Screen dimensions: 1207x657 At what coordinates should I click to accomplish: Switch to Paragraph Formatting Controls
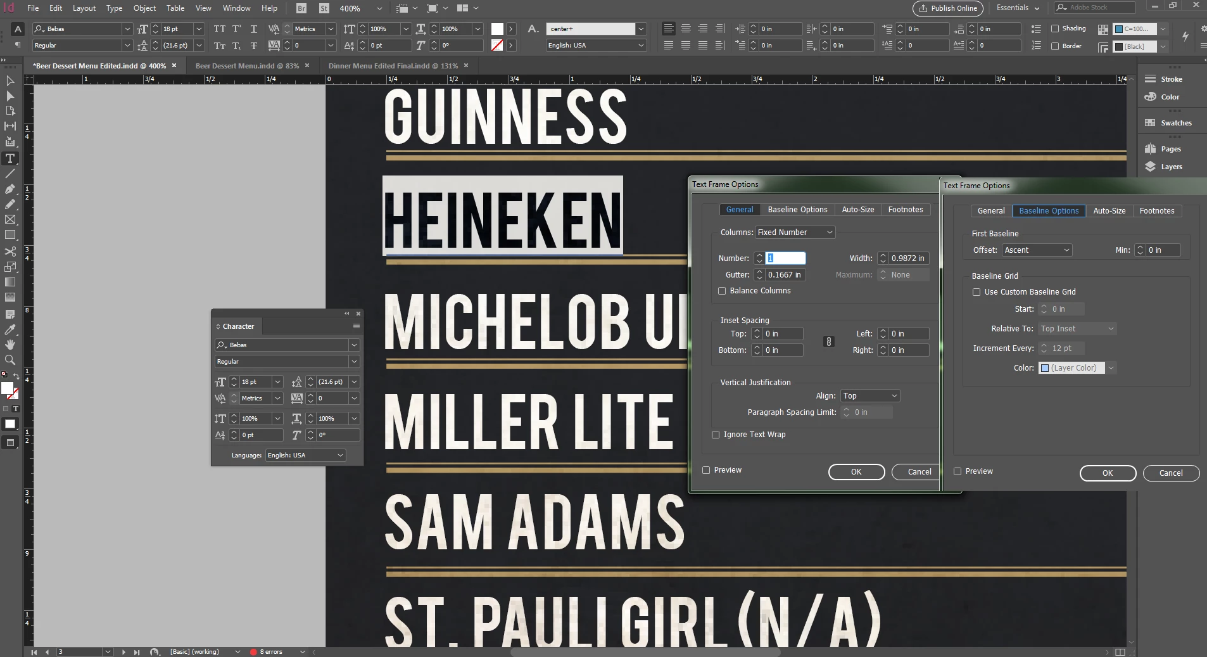tap(18, 46)
